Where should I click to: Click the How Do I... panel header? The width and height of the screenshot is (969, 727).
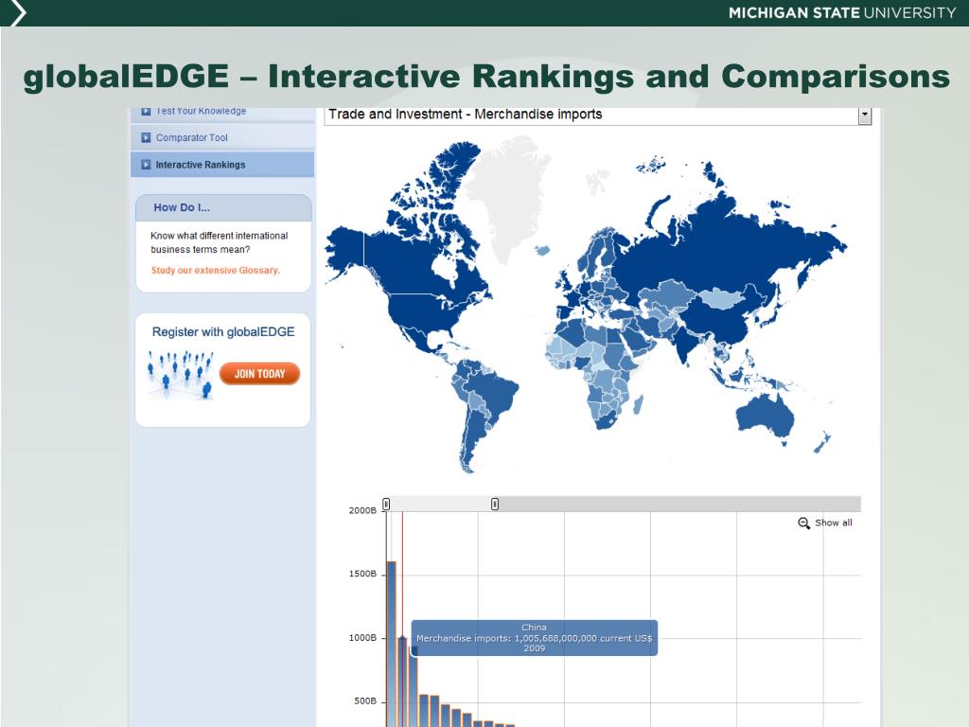point(223,207)
